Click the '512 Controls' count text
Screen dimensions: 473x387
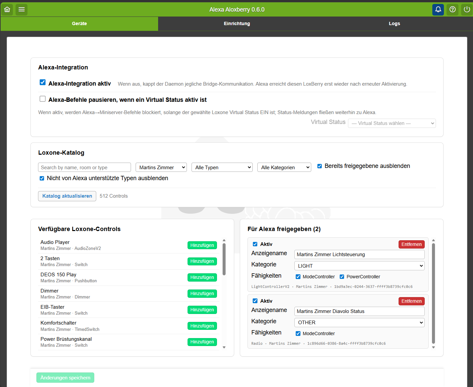point(114,196)
